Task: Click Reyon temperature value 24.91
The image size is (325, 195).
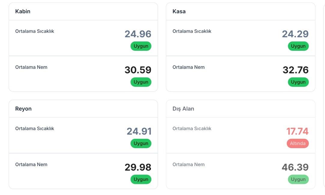Action: pyautogui.click(x=139, y=131)
